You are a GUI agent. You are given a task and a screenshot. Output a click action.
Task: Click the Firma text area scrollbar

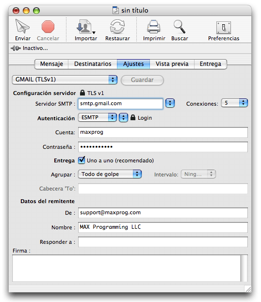coord(244,268)
